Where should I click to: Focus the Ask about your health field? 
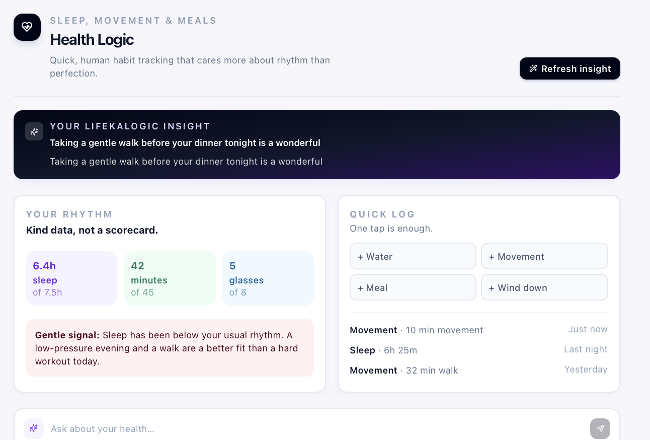(317, 428)
